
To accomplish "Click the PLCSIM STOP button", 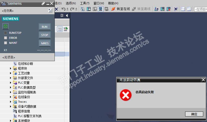I will tap(45, 35).
